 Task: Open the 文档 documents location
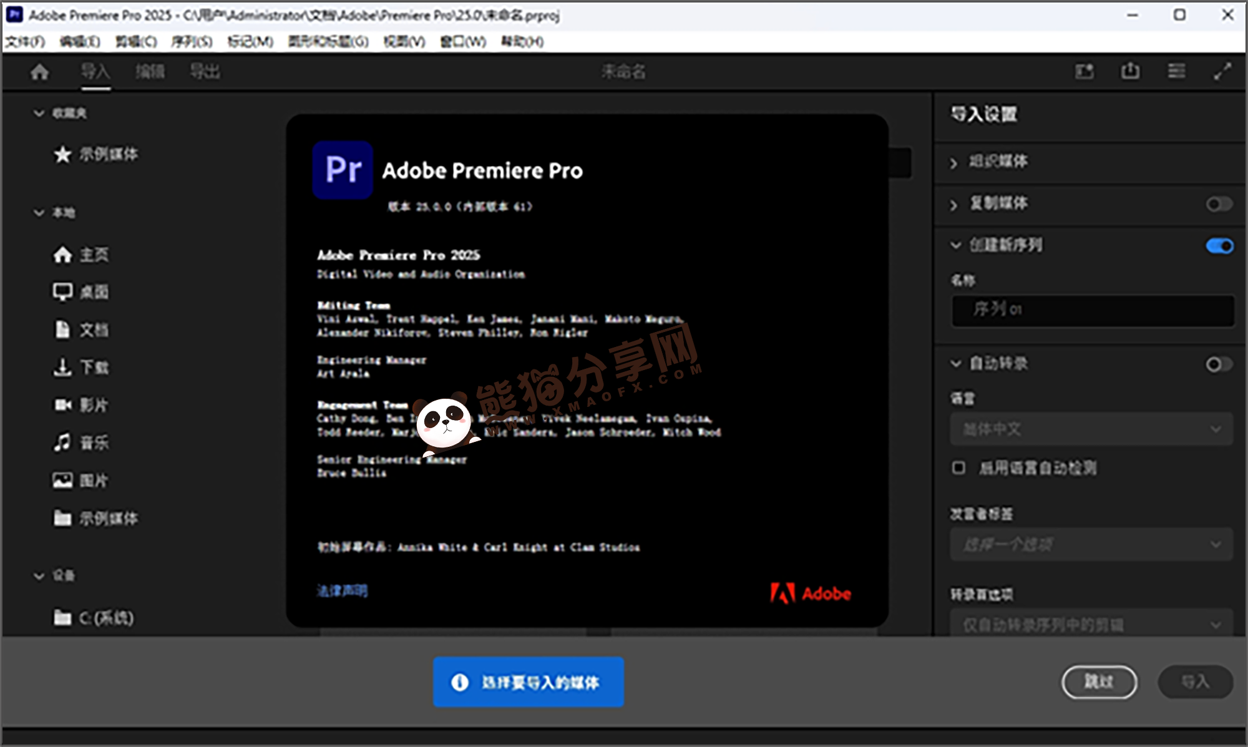pyautogui.click(x=80, y=329)
